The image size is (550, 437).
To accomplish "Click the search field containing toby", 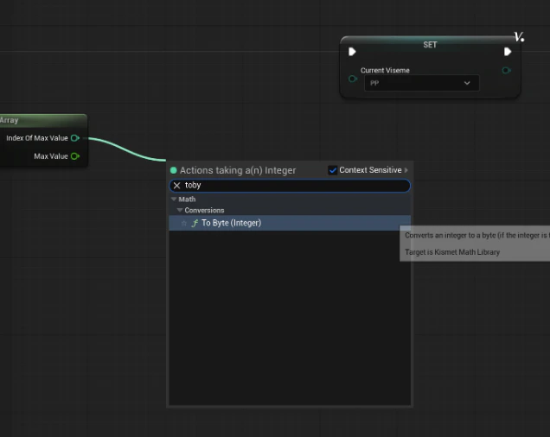I will click(x=290, y=186).
